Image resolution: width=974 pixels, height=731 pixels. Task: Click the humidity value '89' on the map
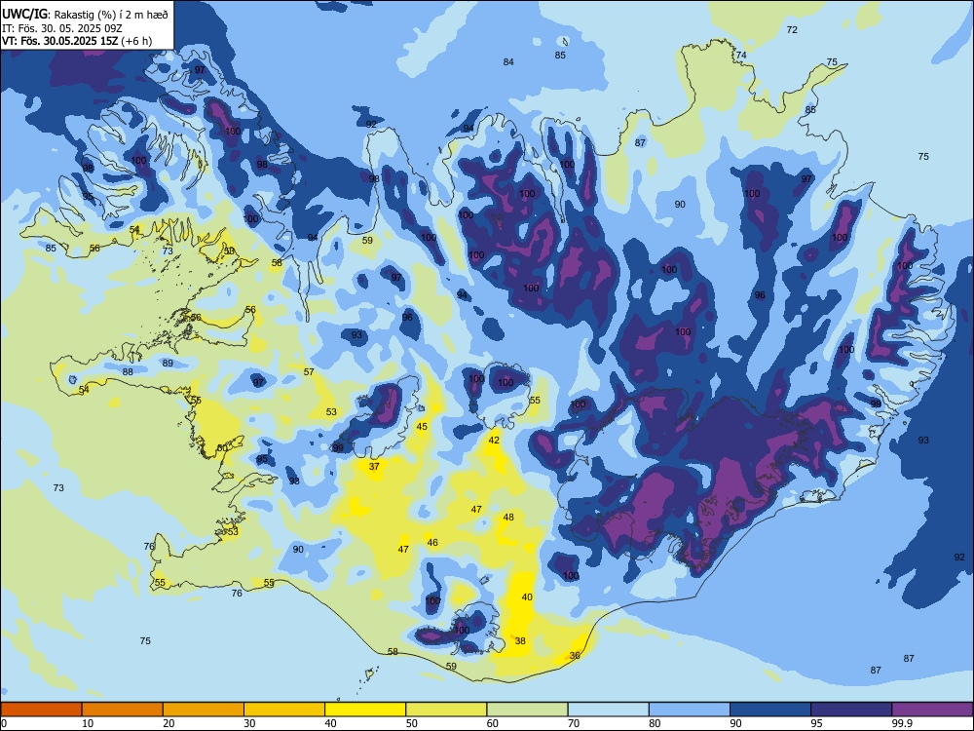pyautogui.click(x=168, y=363)
